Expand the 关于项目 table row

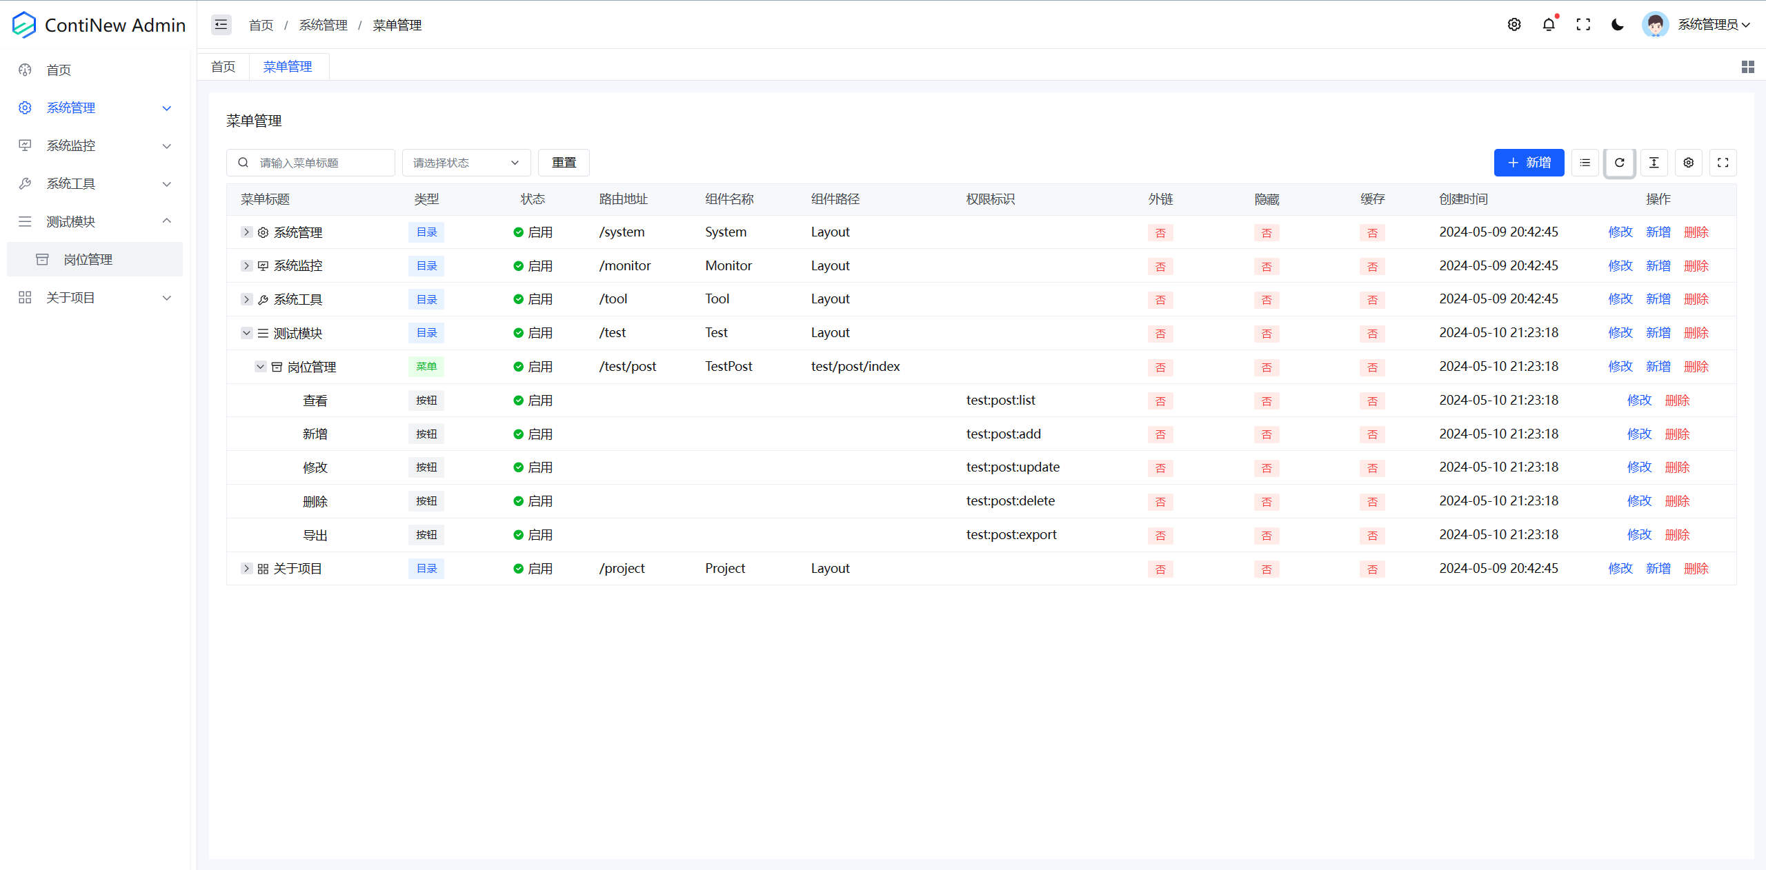pos(246,569)
